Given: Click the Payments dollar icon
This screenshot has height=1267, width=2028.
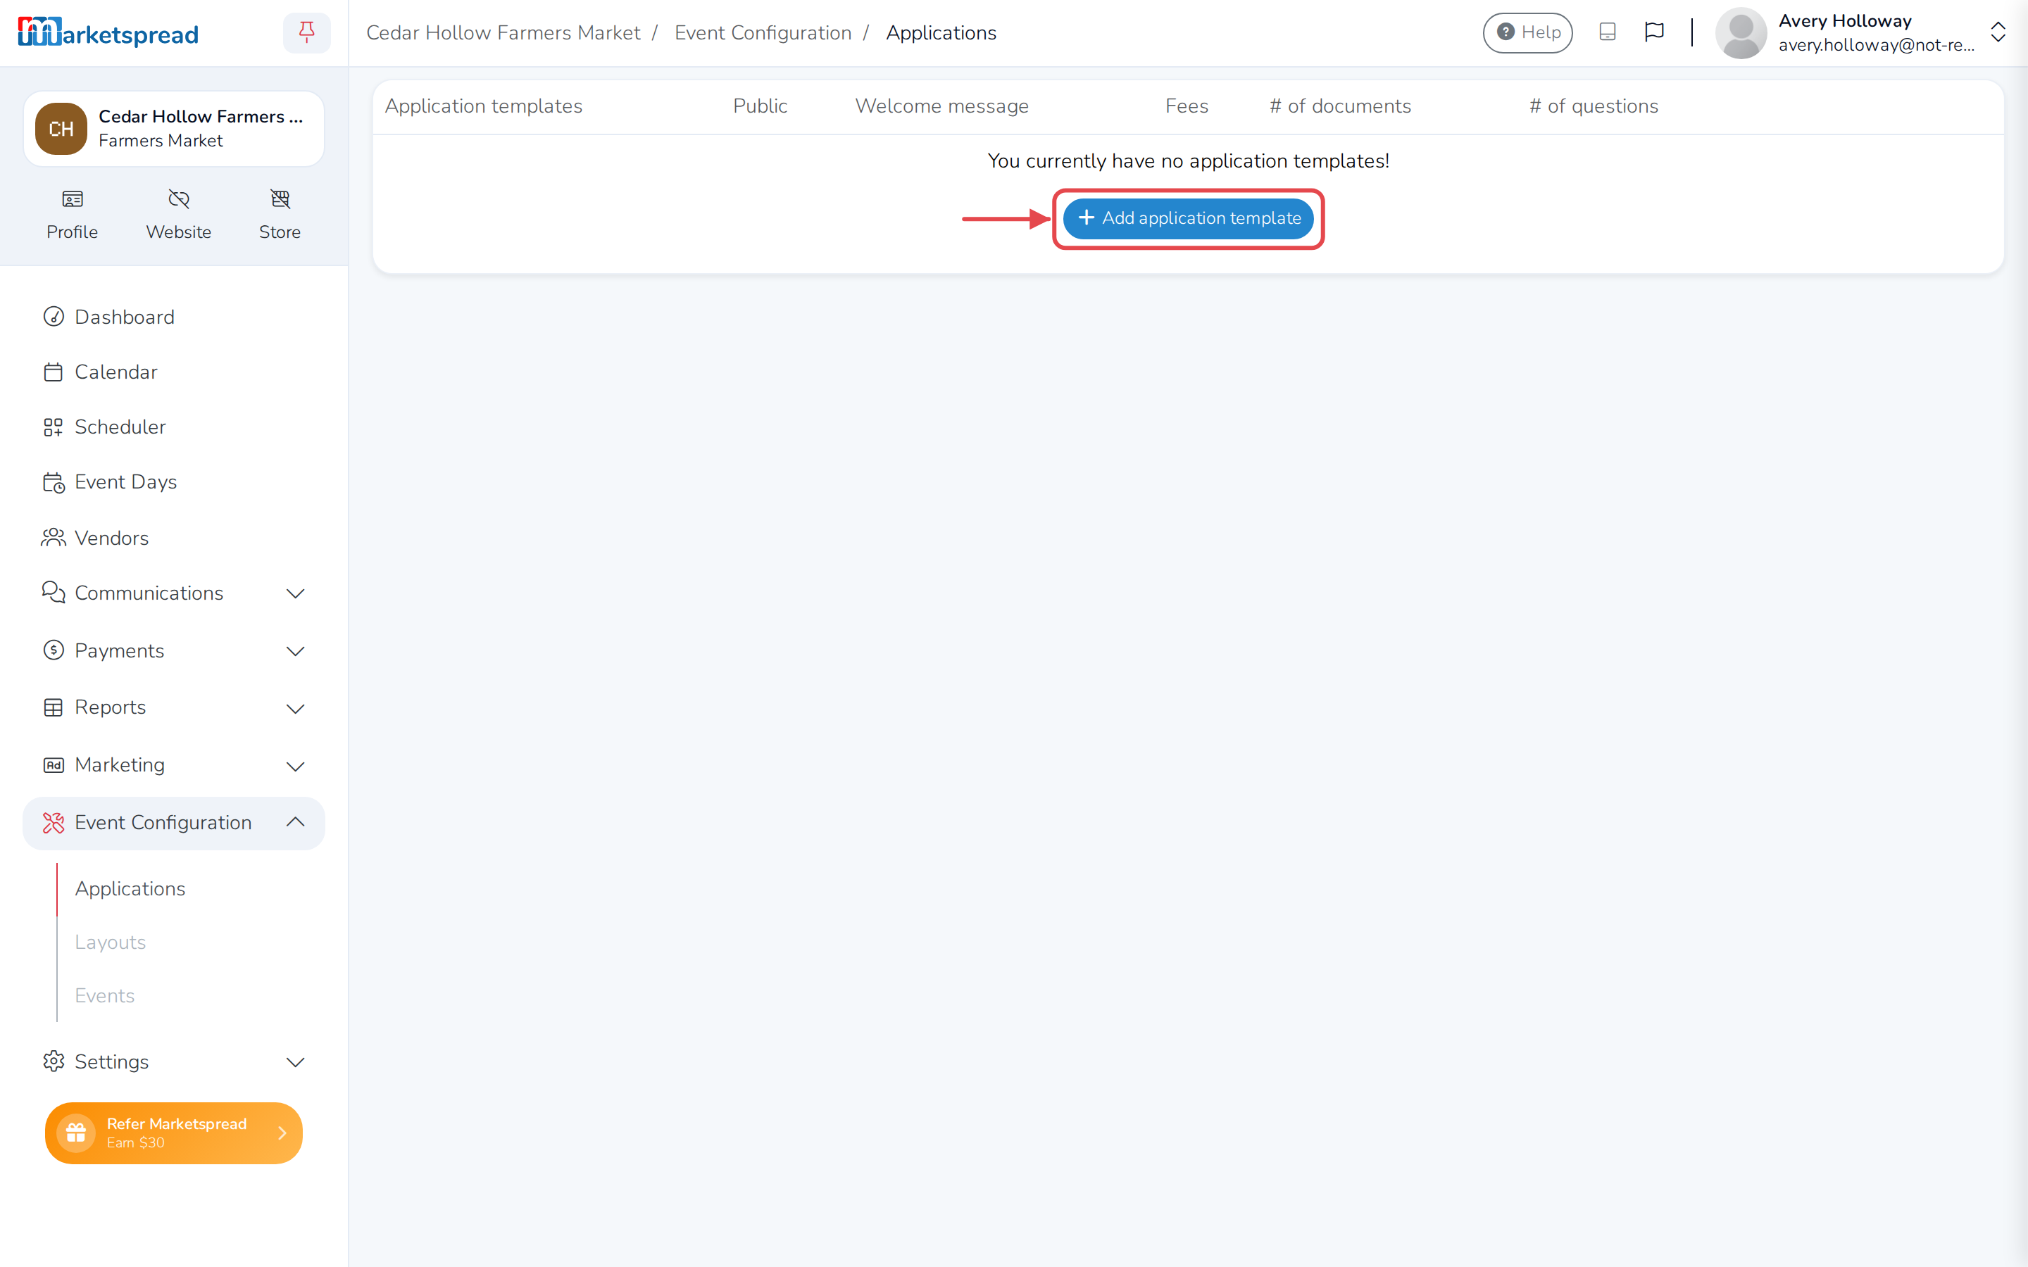Looking at the screenshot, I should point(53,650).
